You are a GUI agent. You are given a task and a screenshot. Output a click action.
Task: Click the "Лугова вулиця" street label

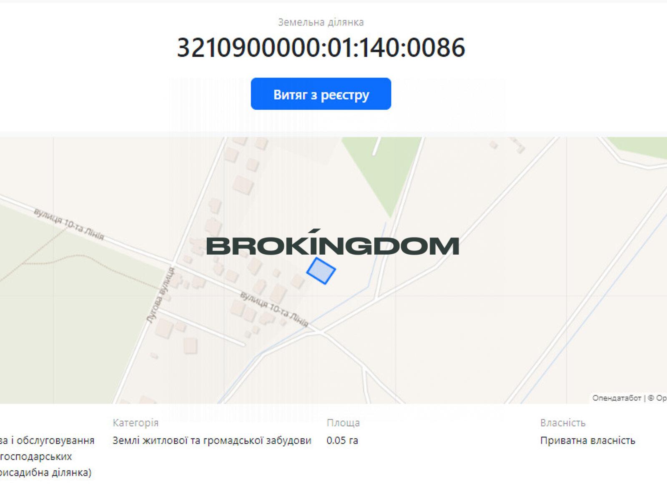pyautogui.click(x=160, y=295)
